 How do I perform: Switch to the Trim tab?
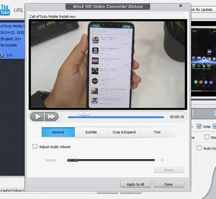click(157, 132)
